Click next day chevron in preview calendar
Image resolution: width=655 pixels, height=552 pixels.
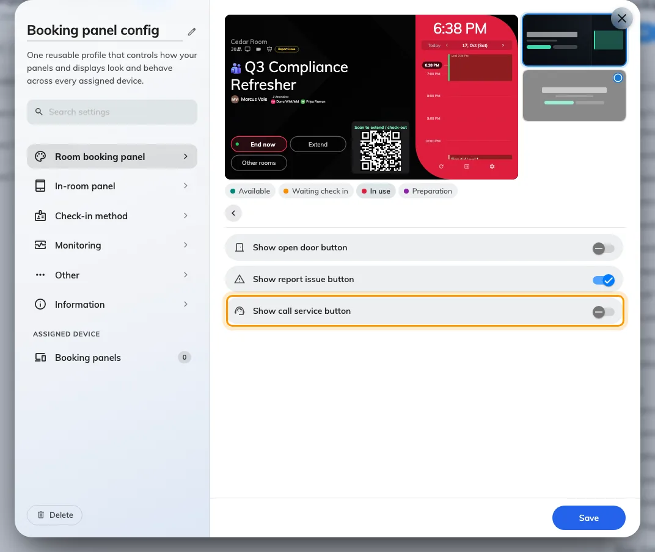(x=503, y=45)
